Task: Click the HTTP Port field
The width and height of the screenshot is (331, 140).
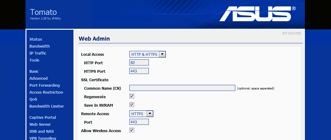Action: point(139,62)
